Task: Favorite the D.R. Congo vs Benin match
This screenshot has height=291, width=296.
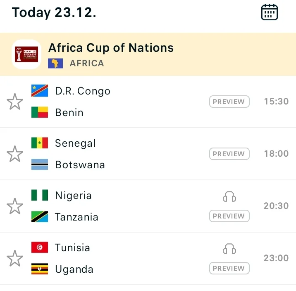Action: tap(15, 102)
